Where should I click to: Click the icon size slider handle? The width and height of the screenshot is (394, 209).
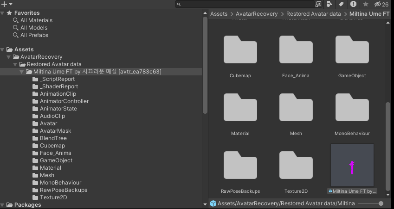coord(381,203)
